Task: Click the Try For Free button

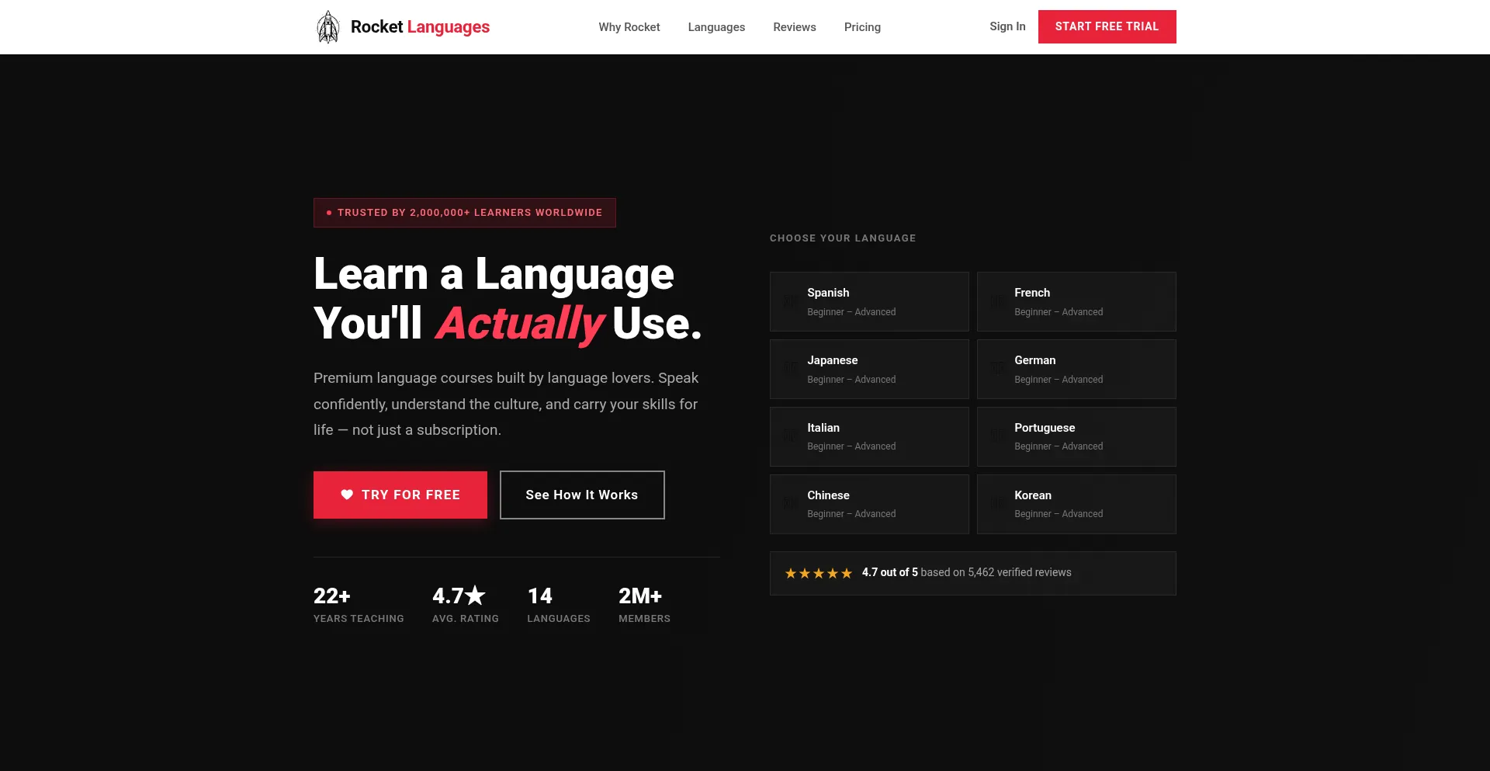Action: click(x=400, y=495)
